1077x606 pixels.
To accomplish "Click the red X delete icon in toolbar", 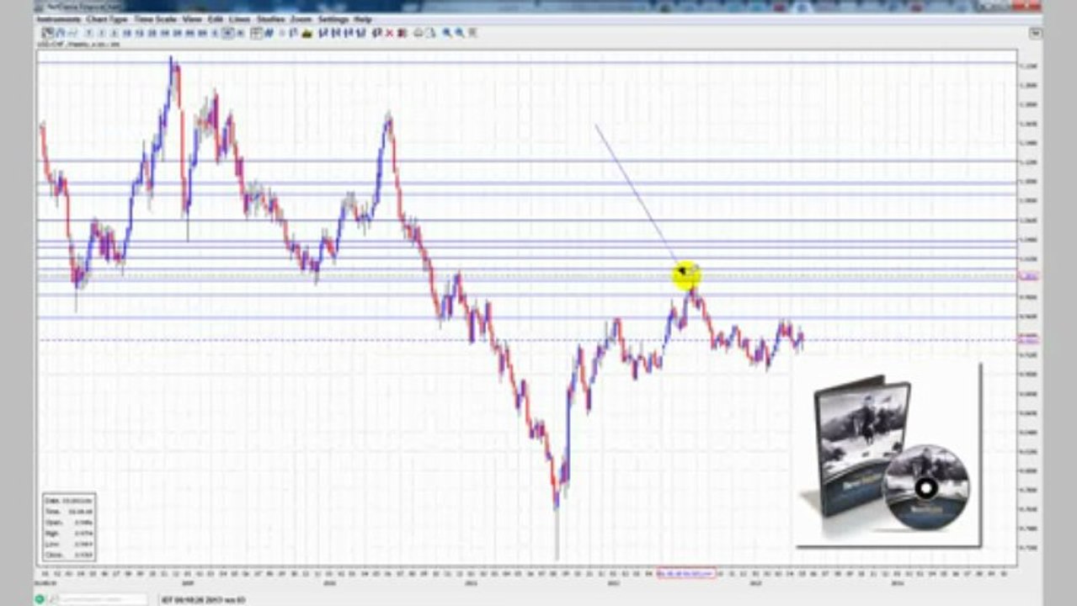I will pyautogui.click(x=389, y=33).
